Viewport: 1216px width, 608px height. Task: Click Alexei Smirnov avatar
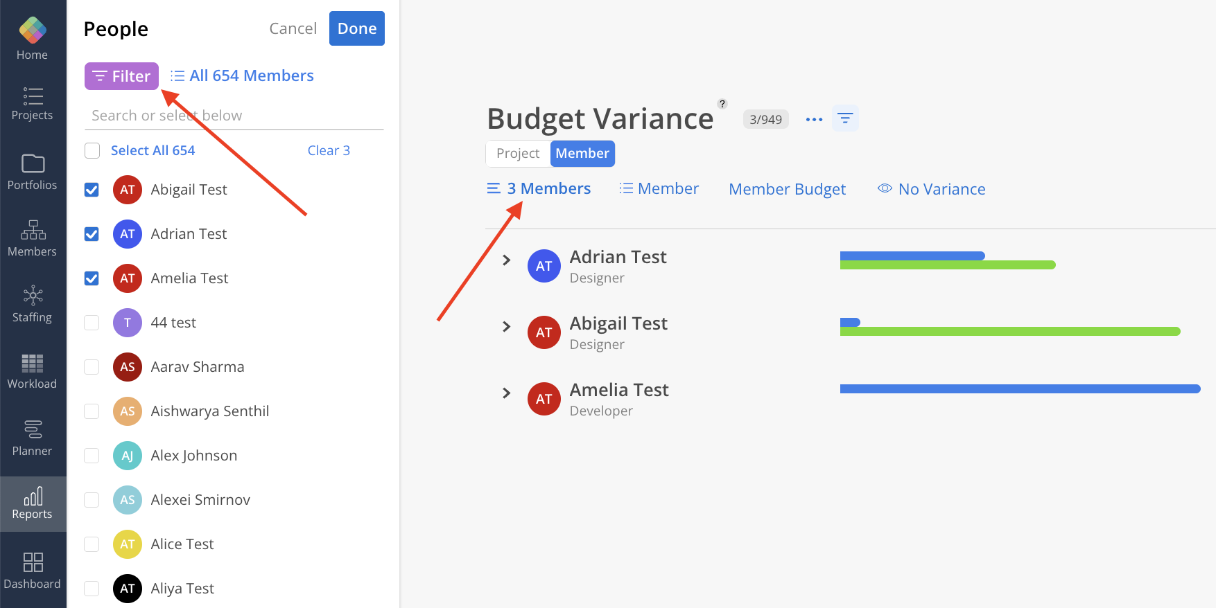click(128, 500)
